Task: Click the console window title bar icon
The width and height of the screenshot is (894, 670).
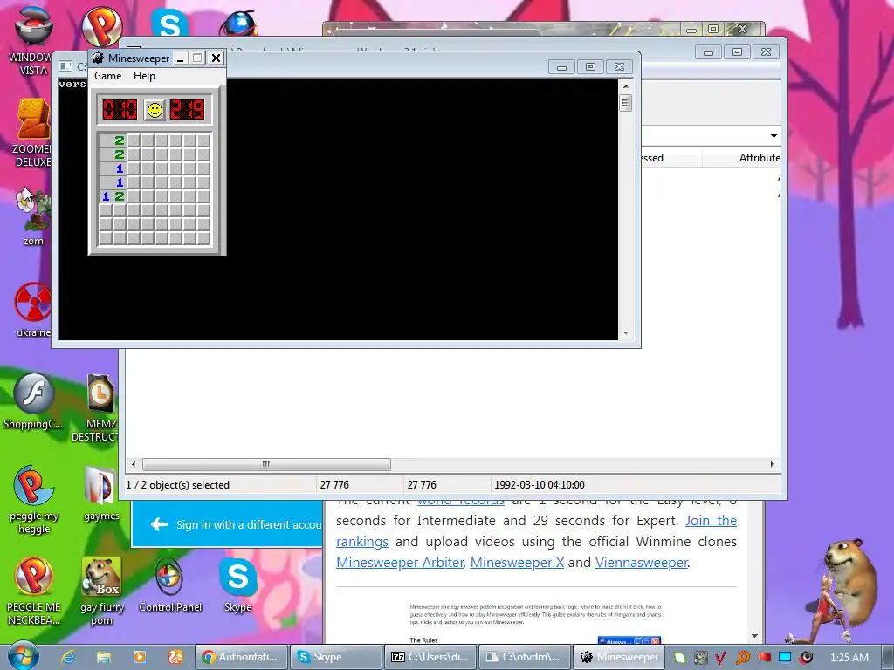Action: pyautogui.click(x=66, y=66)
